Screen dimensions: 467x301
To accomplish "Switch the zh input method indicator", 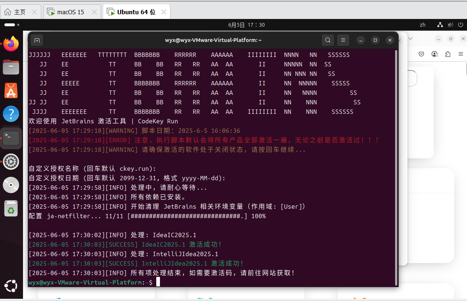I will point(422,25).
